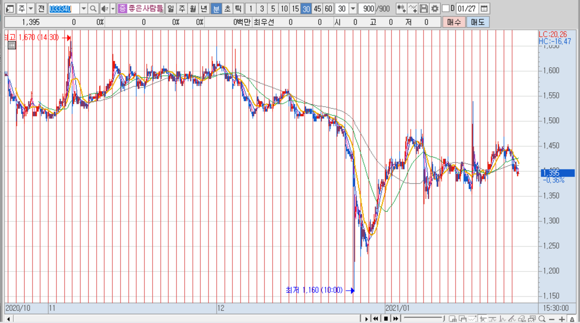Click the playback speed slider
Image resolution: width=580 pixels, height=323 pixels.
[424, 319]
